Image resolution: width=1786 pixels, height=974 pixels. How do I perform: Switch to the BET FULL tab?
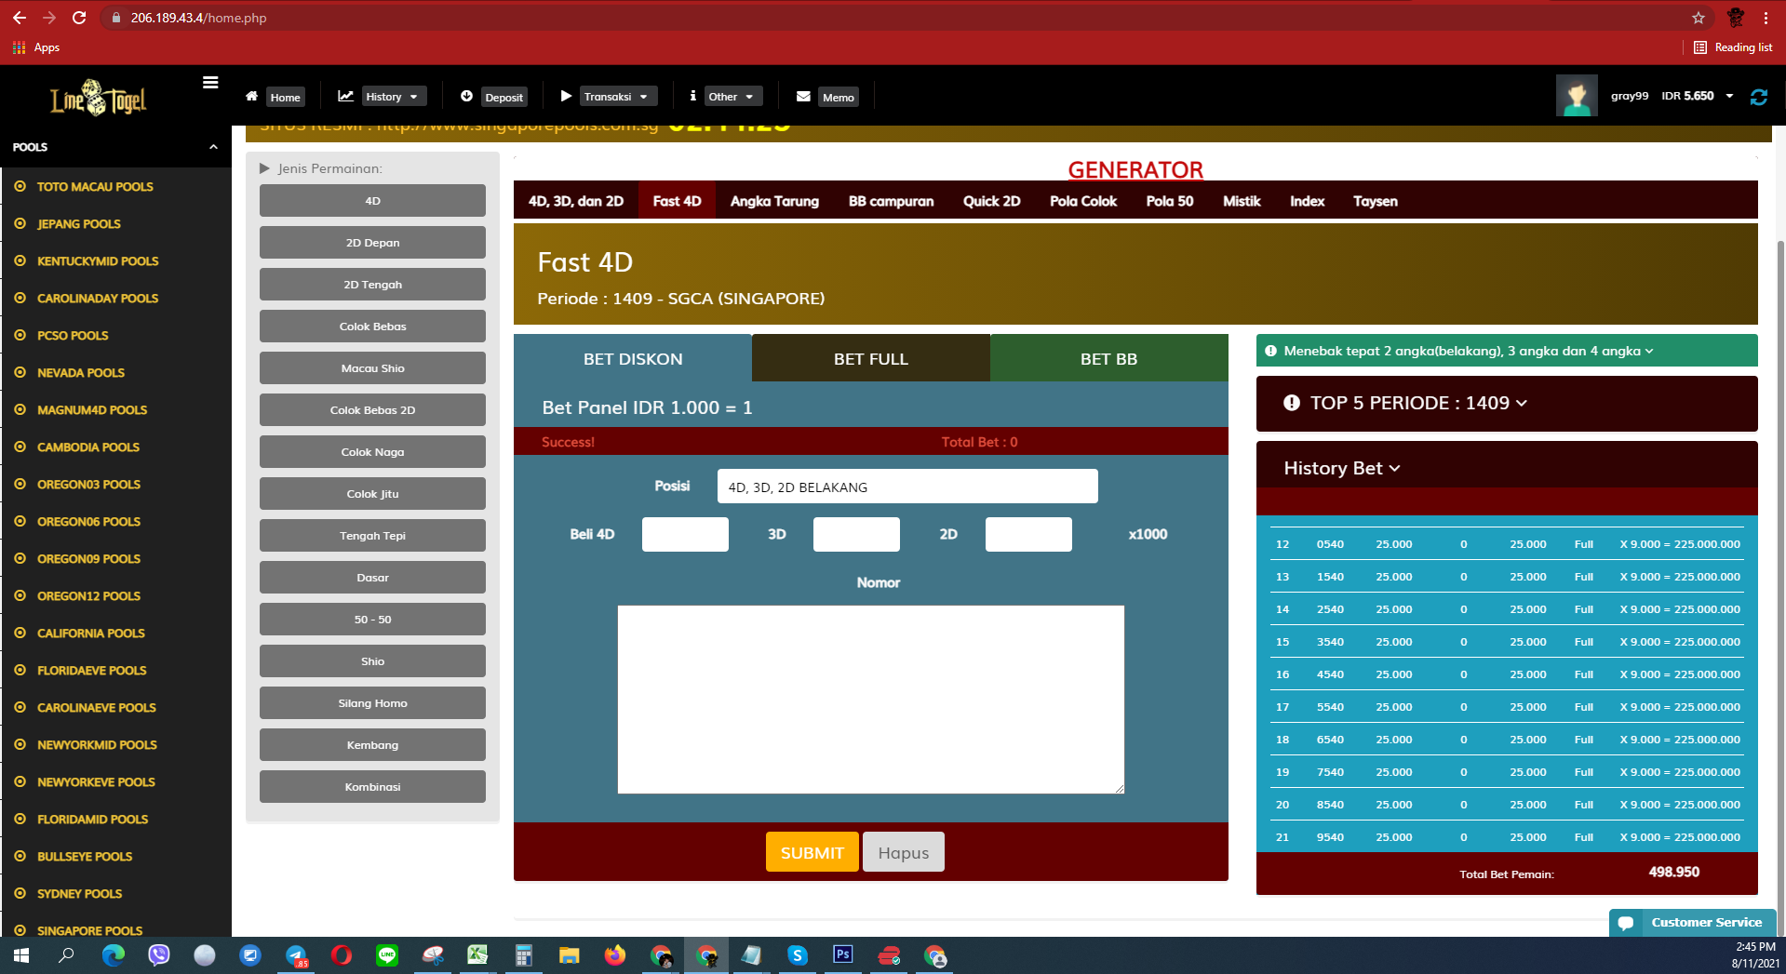point(870,359)
